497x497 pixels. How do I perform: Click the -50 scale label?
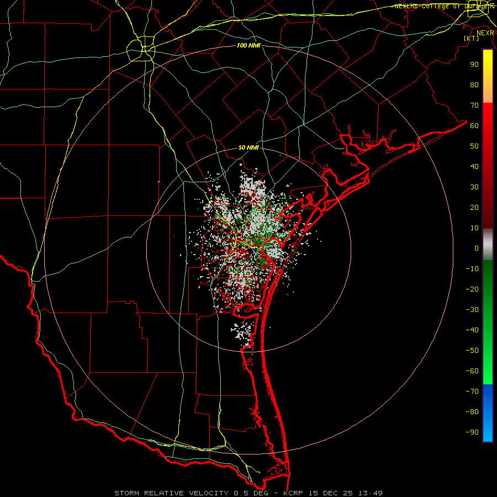click(x=472, y=351)
